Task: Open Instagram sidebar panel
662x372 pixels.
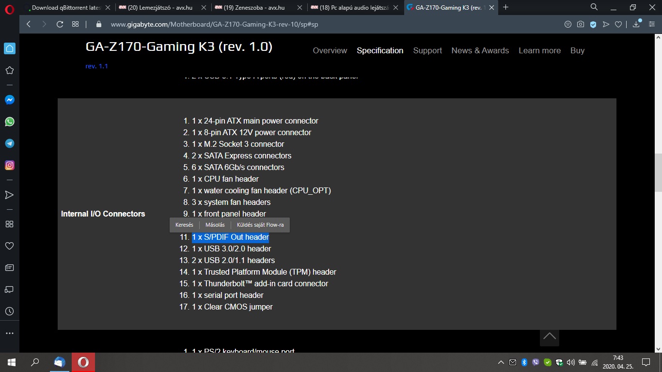Action: coord(9,165)
